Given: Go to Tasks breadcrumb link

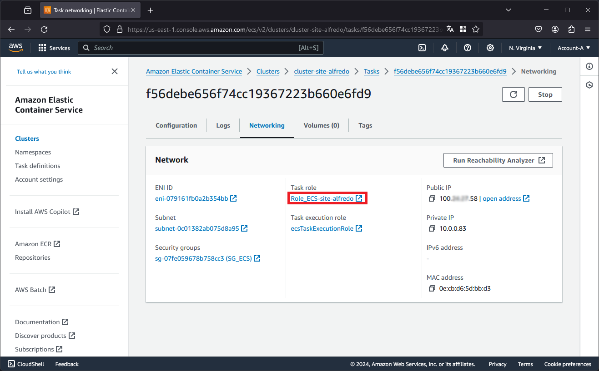Looking at the screenshot, I should click(x=372, y=71).
